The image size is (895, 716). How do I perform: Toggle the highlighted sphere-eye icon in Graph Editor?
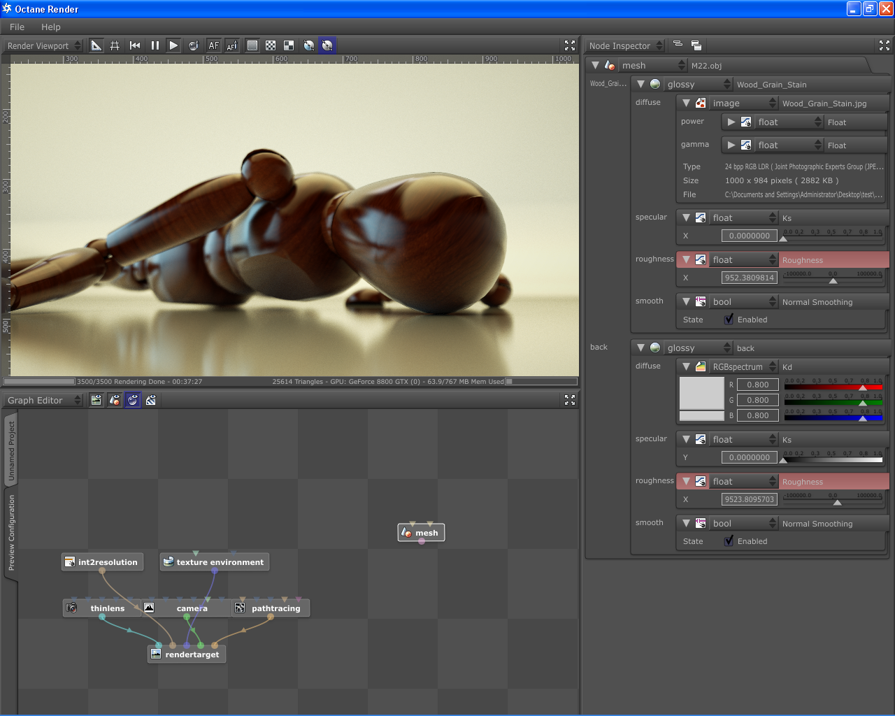pyautogui.click(x=132, y=400)
